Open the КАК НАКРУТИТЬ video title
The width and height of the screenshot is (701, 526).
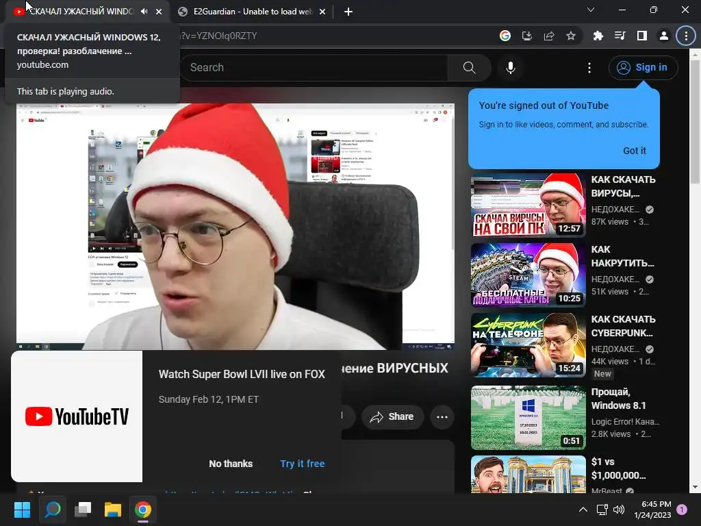click(622, 256)
